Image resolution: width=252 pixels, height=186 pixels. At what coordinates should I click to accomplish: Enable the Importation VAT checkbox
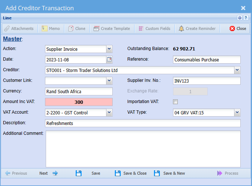175,102
